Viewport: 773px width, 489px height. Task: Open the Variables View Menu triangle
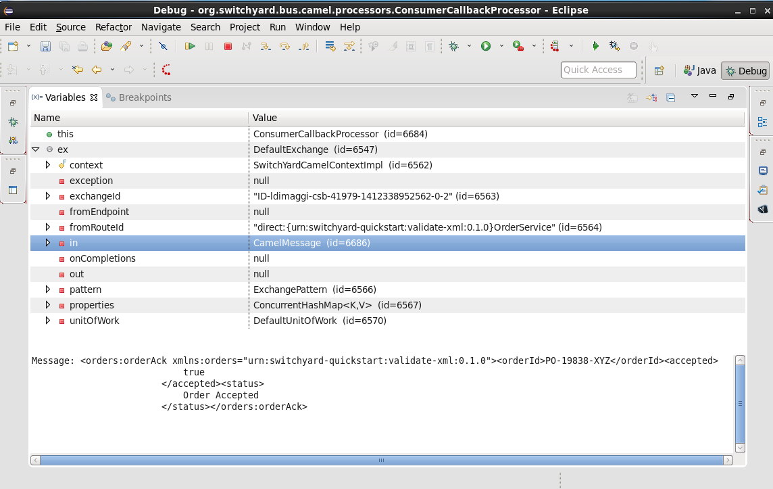tap(695, 96)
